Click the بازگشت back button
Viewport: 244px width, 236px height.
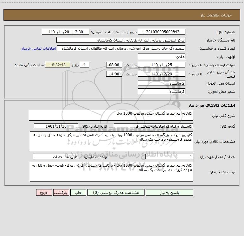pyautogui.click(x=61, y=192)
